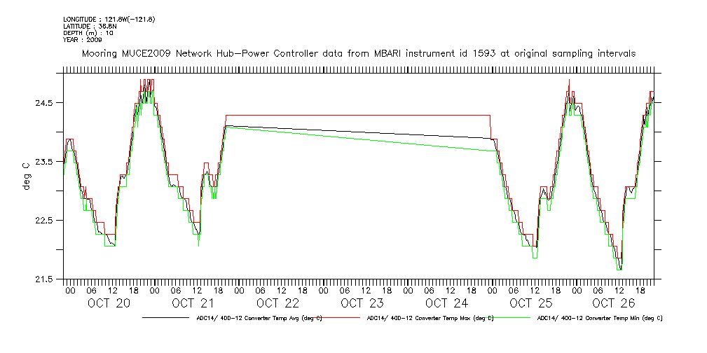Select the OCT 25 date label
Image resolution: width=707 pixels, height=353 pixels.
(x=530, y=303)
